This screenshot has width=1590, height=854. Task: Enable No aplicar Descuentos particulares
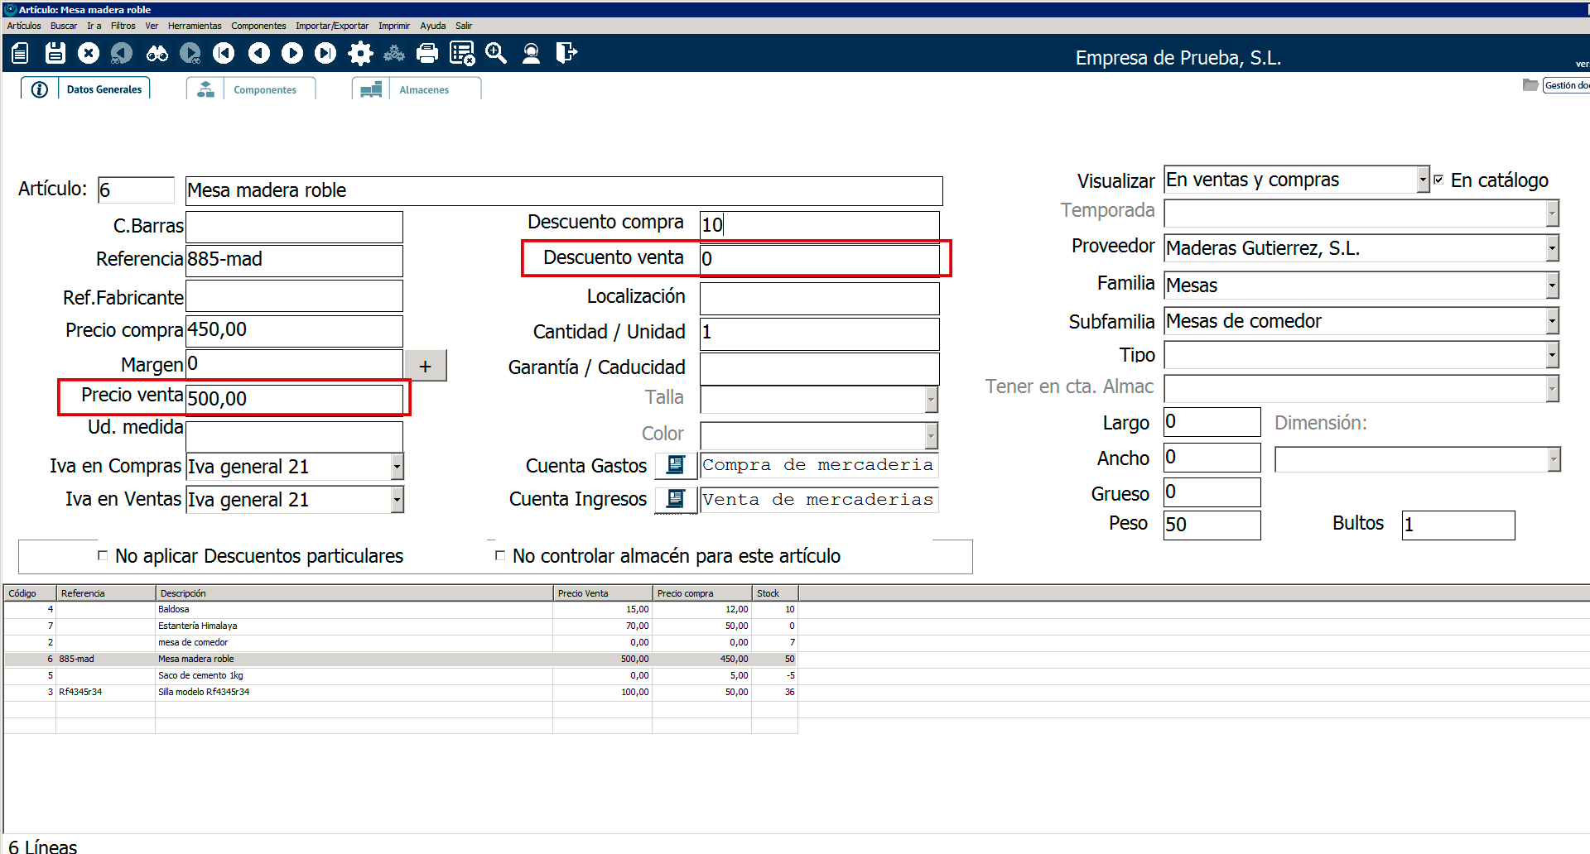point(103,555)
